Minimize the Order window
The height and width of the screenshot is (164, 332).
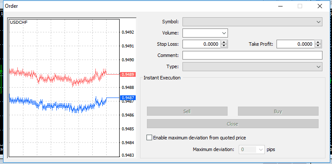click(x=280, y=6)
